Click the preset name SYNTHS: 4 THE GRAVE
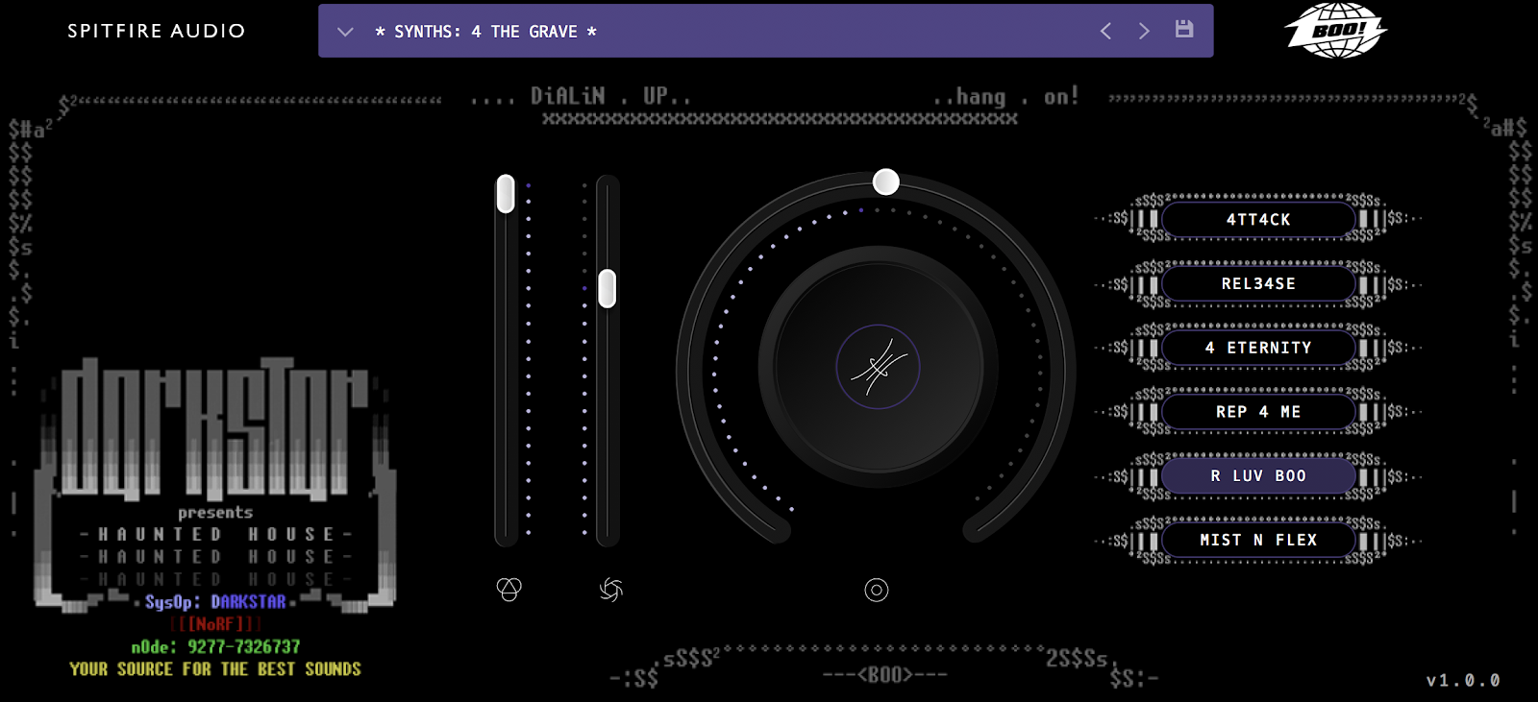The width and height of the screenshot is (1538, 702). pyautogui.click(x=485, y=32)
